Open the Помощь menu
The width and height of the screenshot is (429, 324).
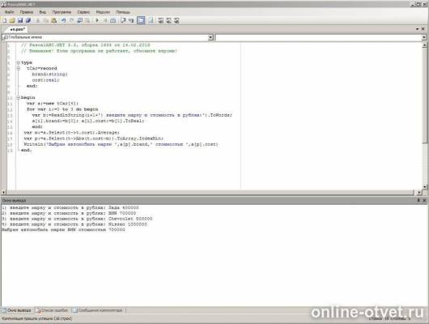click(x=123, y=12)
